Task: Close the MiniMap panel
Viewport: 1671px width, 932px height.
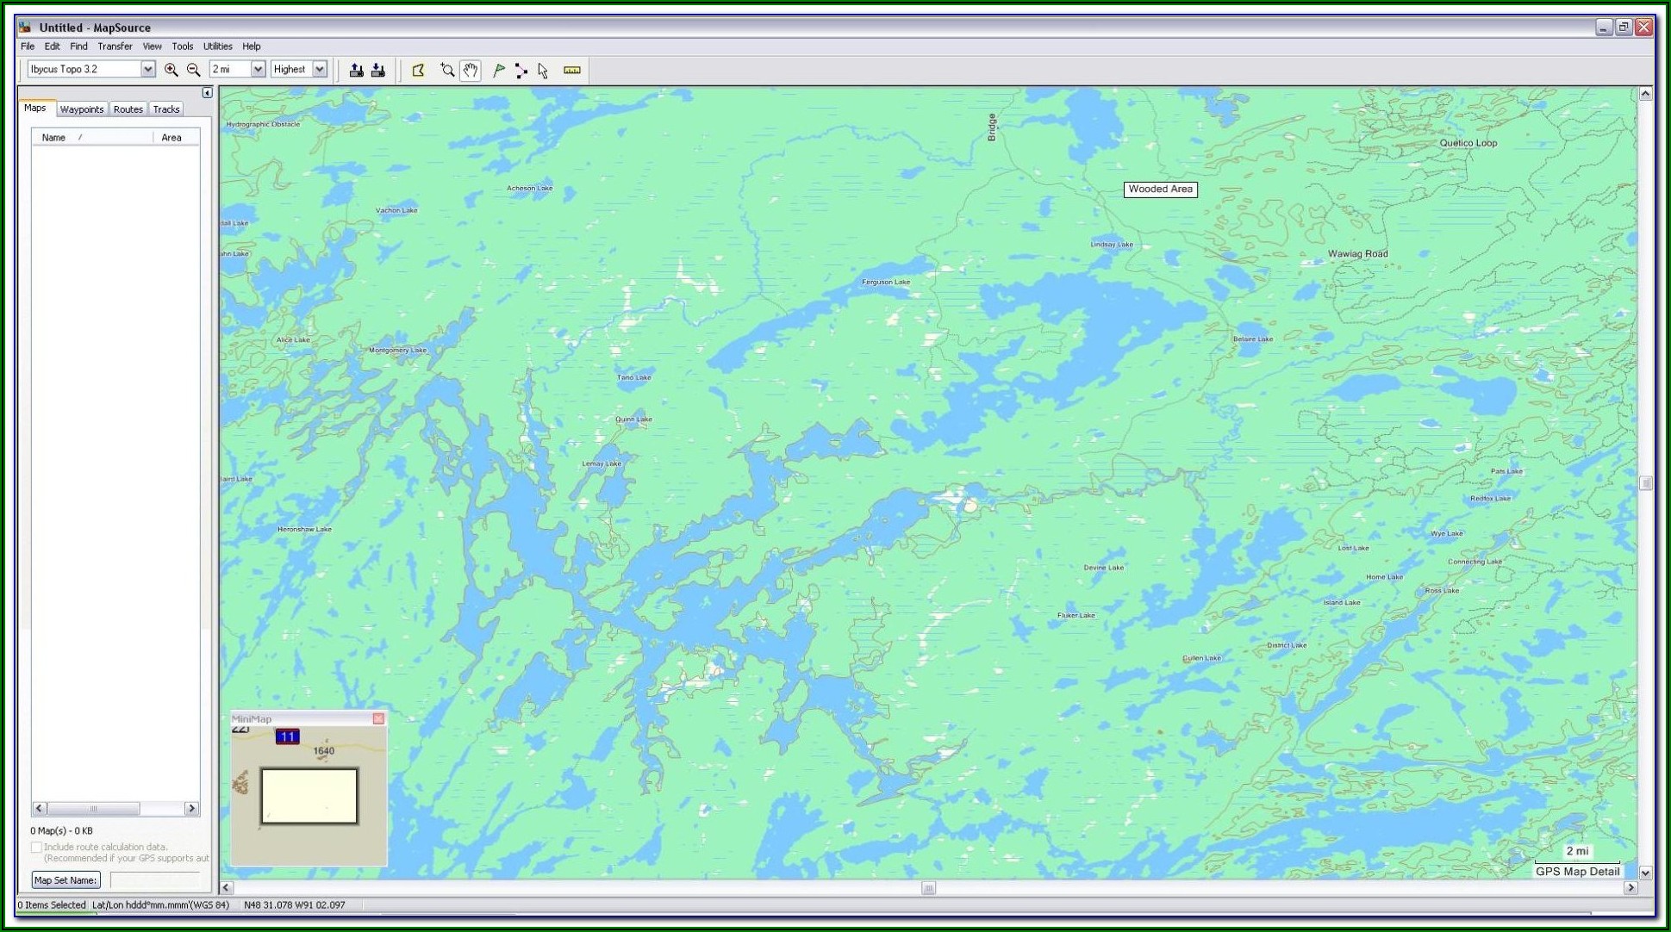Action: pyautogui.click(x=378, y=718)
